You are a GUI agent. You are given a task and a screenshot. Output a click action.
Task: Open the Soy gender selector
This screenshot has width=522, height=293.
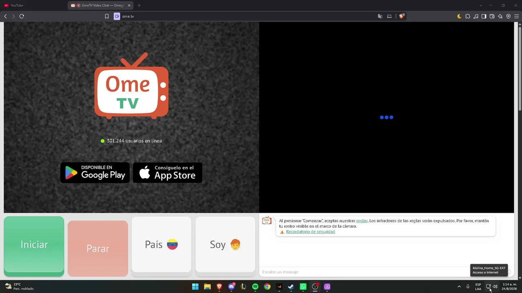coord(225,244)
